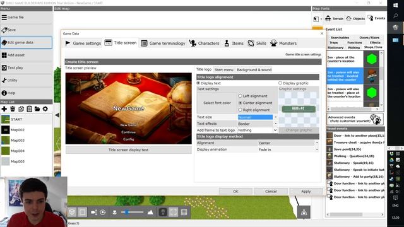404x227 pixels.
Task: Open the Monsters tab
Action: [x=283, y=44]
